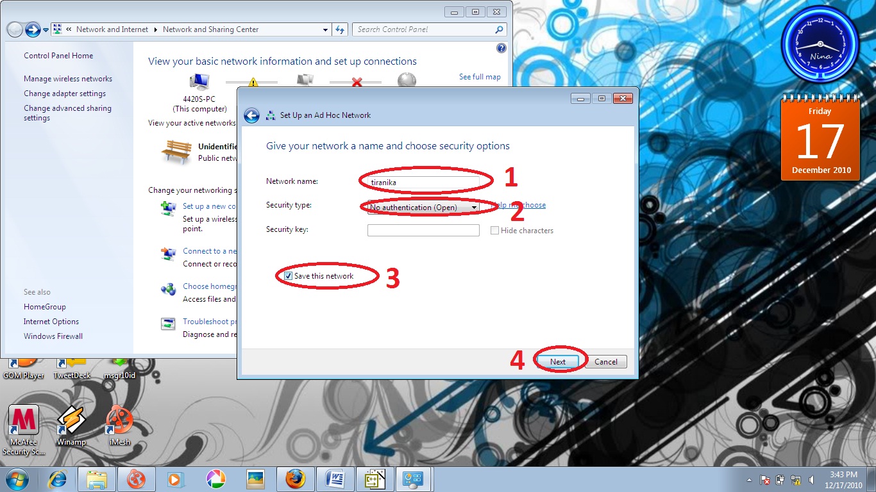Launch Internet Explorer from taskbar
The image size is (876, 492).
click(x=58, y=479)
